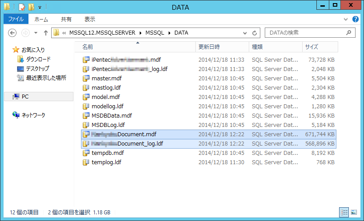Sort by 更新日時 column header
This screenshot has height=221, width=364.
click(222, 47)
